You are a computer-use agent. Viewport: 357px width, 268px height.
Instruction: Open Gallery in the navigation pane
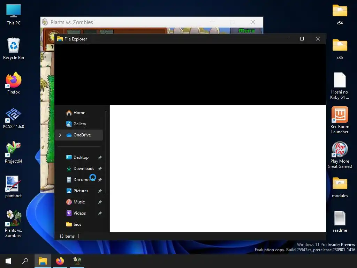[79, 124]
